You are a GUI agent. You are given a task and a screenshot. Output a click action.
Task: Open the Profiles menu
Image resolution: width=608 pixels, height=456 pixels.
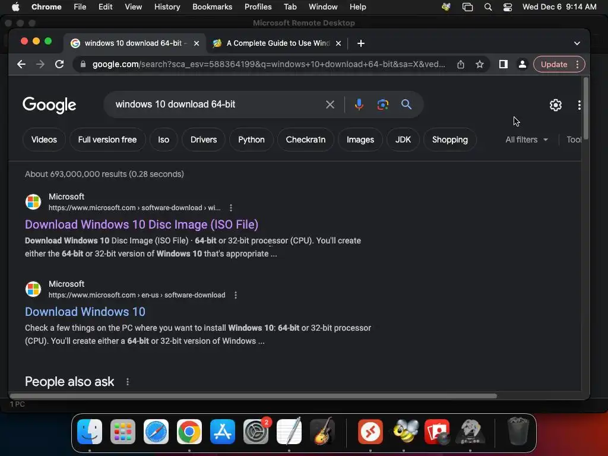coord(258,7)
